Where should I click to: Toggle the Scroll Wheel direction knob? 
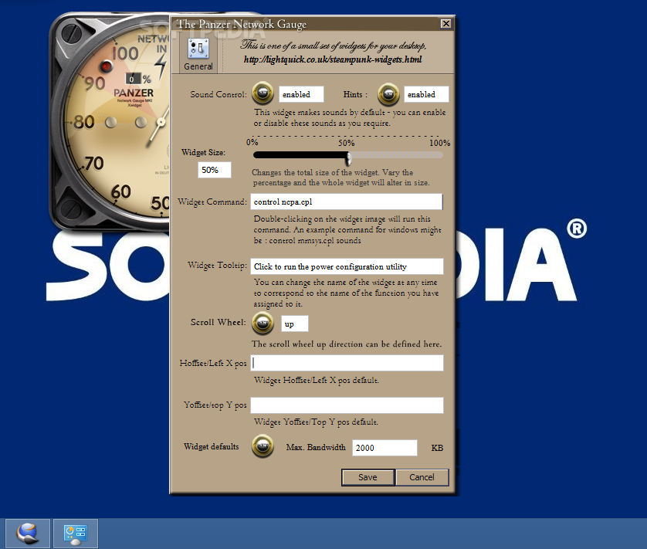point(263,323)
